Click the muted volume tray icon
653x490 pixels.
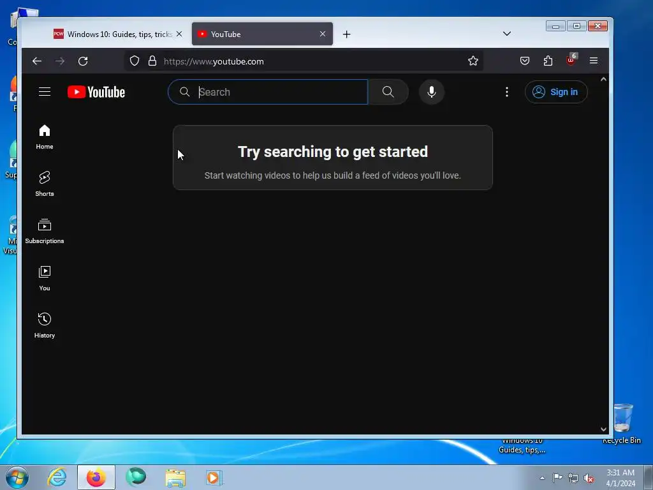[x=589, y=478]
